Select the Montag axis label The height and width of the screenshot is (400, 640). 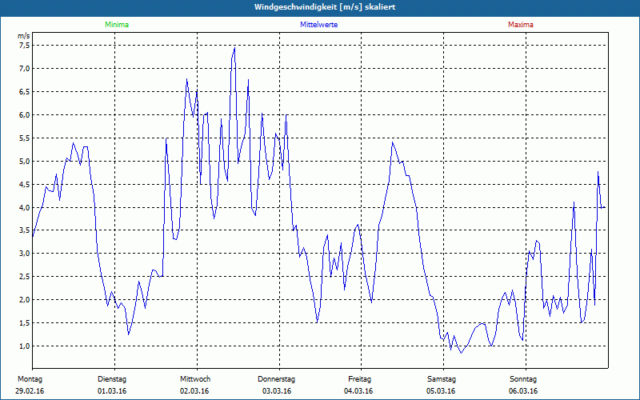[x=30, y=379]
